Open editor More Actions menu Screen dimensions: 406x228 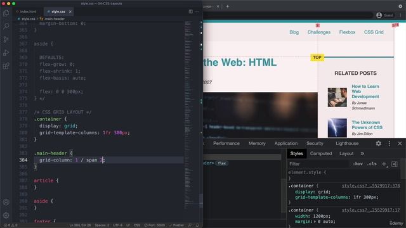(x=197, y=11)
